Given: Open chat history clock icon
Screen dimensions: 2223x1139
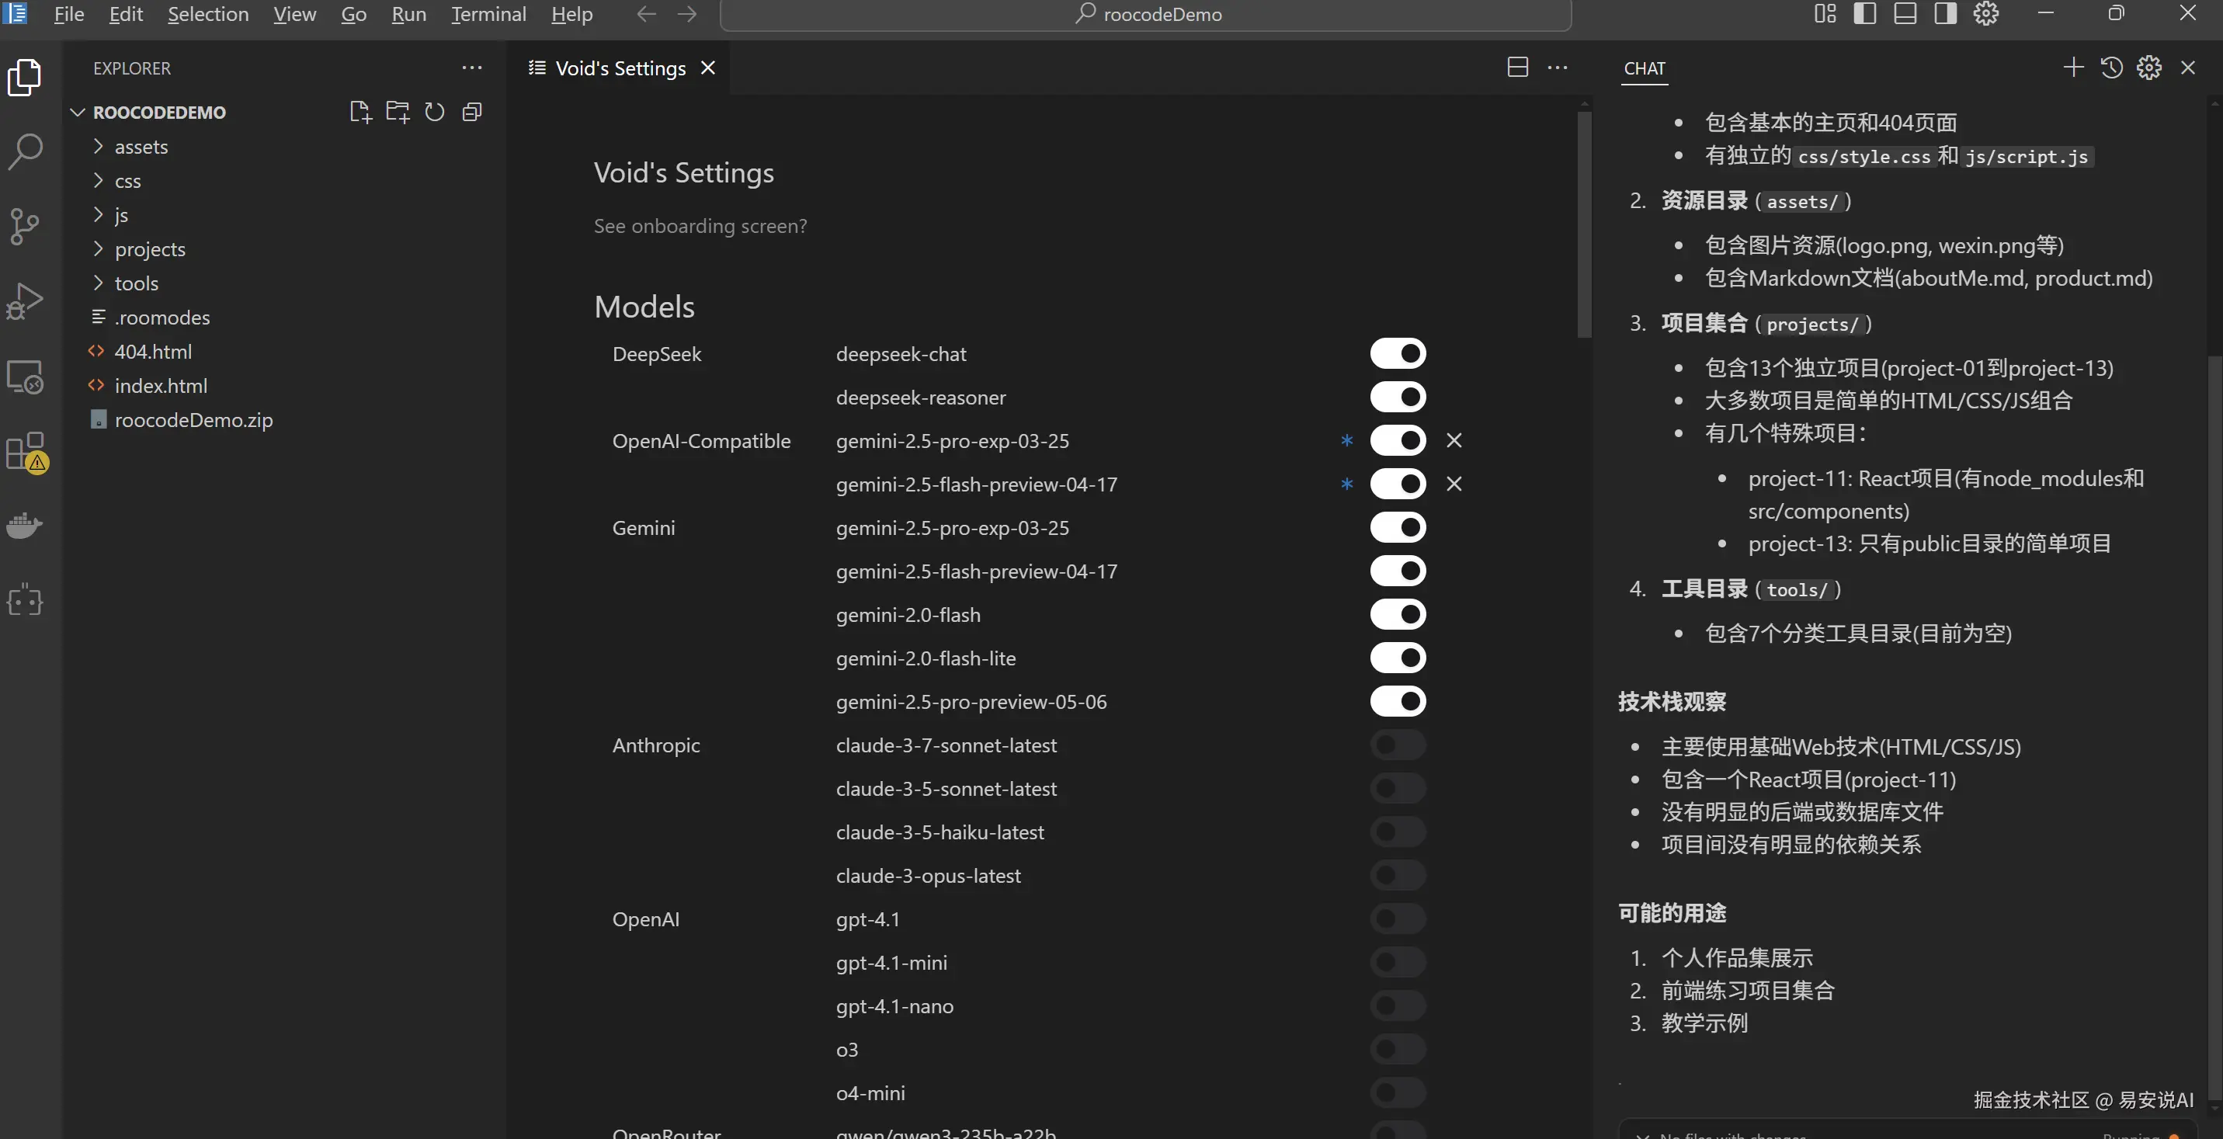Looking at the screenshot, I should click(2111, 68).
